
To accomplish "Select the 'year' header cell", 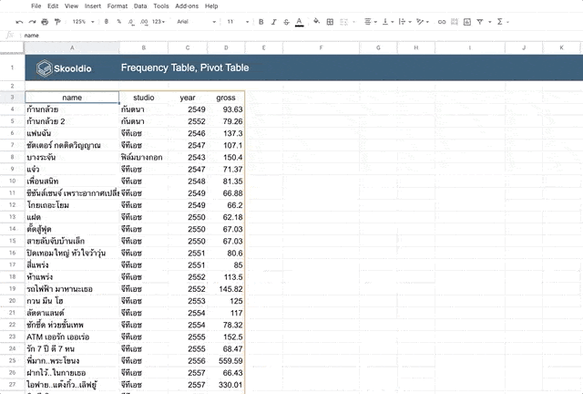I will tap(188, 98).
